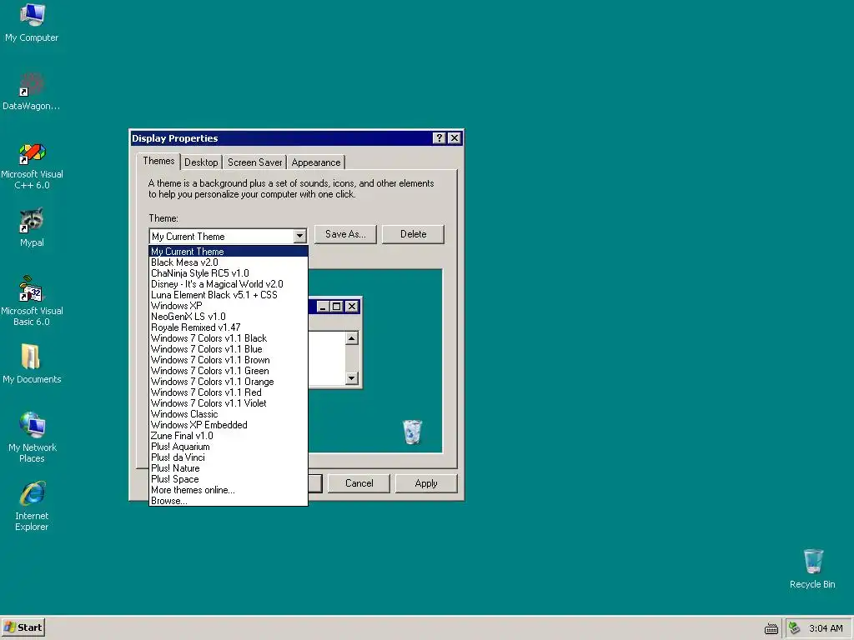Click the preview window close button
The height and width of the screenshot is (640, 854).
(352, 307)
